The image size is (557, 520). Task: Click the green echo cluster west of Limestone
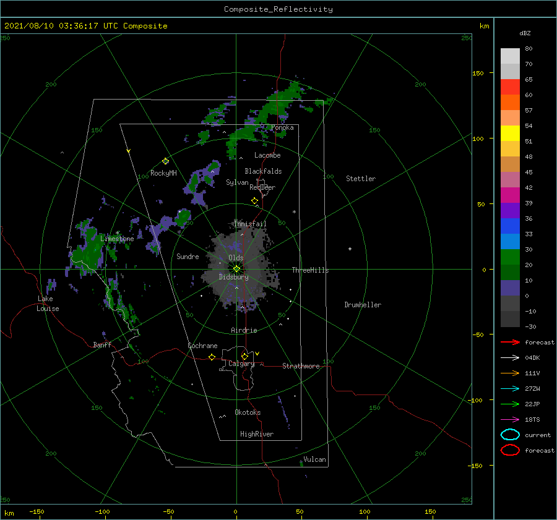pyautogui.click(x=87, y=249)
